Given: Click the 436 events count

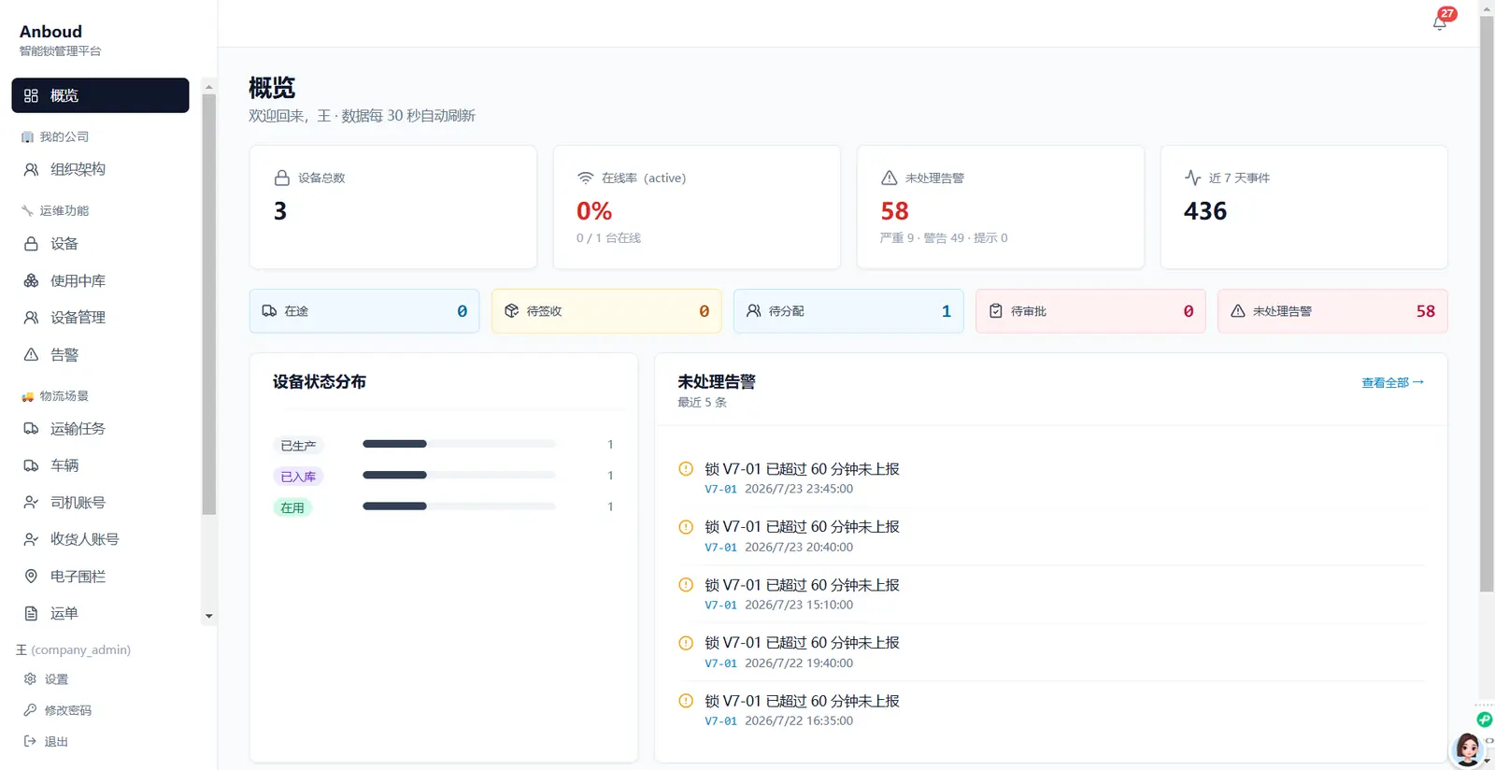Looking at the screenshot, I should point(1205,211).
